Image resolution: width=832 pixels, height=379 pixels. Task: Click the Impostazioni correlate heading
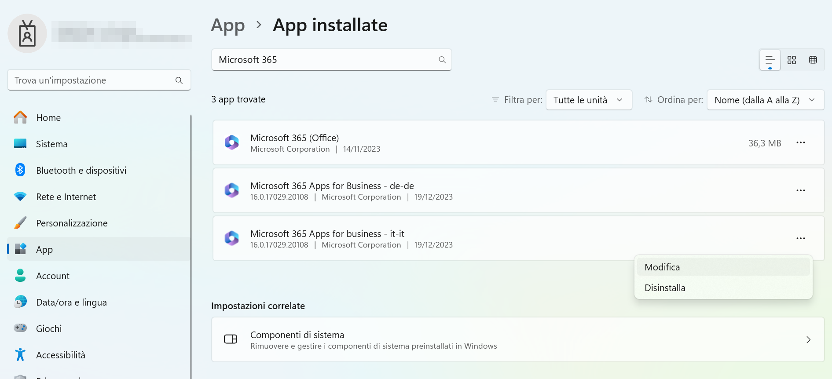tap(258, 306)
